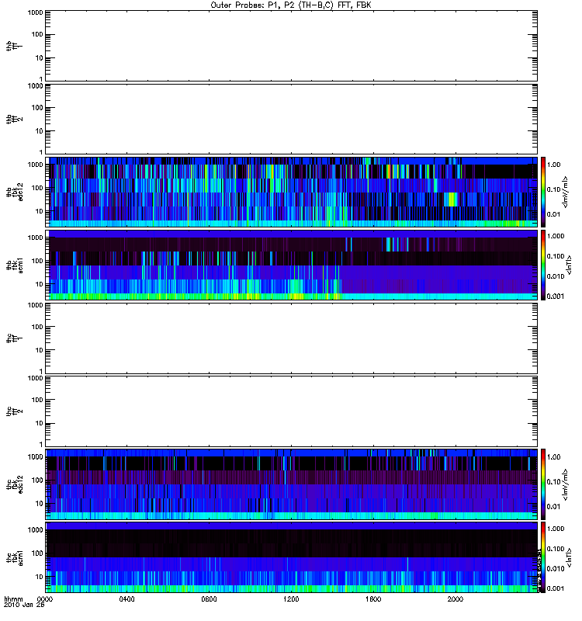The width and height of the screenshot is (582, 621).
Task: Click the '1200' time axis label
Action: (291, 599)
